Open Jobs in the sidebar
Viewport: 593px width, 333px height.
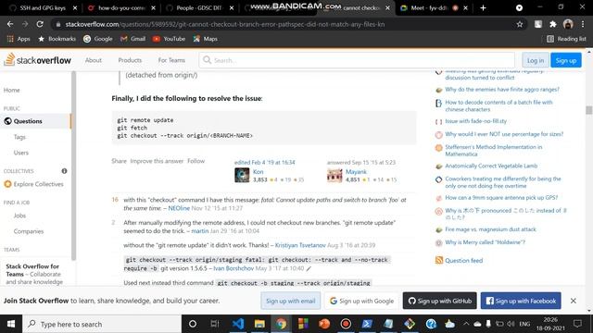point(19,216)
